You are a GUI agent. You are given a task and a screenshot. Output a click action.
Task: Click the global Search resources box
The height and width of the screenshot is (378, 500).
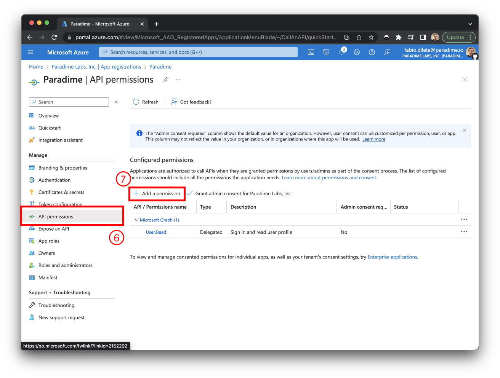198,52
